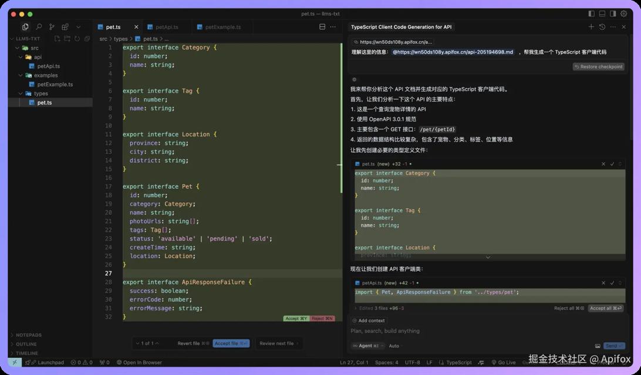Expand the OUTLINE section
This screenshot has height=375, width=641.
(x=23, y=344)
